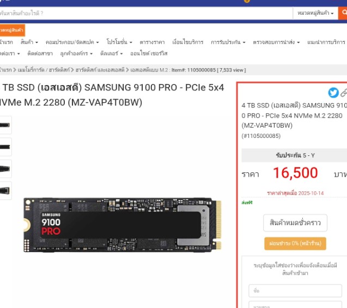Select the fourth SSD thumbnail image
The width and height of the screenshot is (347, 308).
point(5,191)
